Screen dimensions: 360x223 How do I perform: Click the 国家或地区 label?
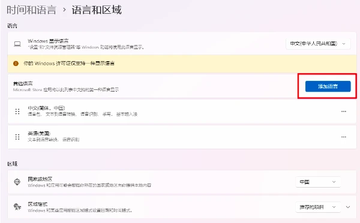40,179
